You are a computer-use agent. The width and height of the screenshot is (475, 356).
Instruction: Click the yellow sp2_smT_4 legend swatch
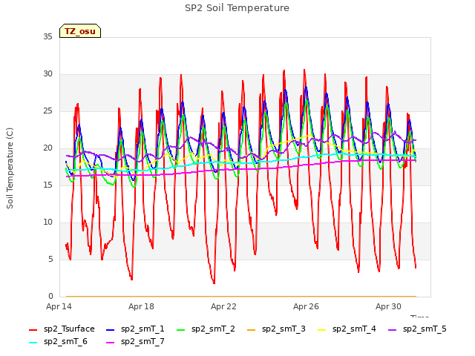(321, 329)
